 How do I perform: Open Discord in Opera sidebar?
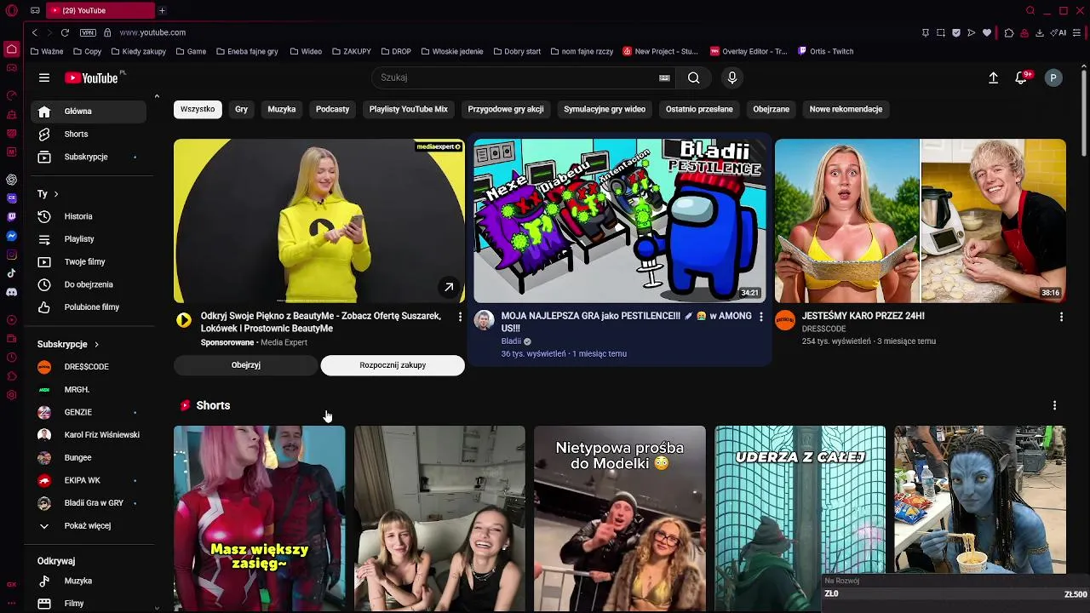pos(11,292)
